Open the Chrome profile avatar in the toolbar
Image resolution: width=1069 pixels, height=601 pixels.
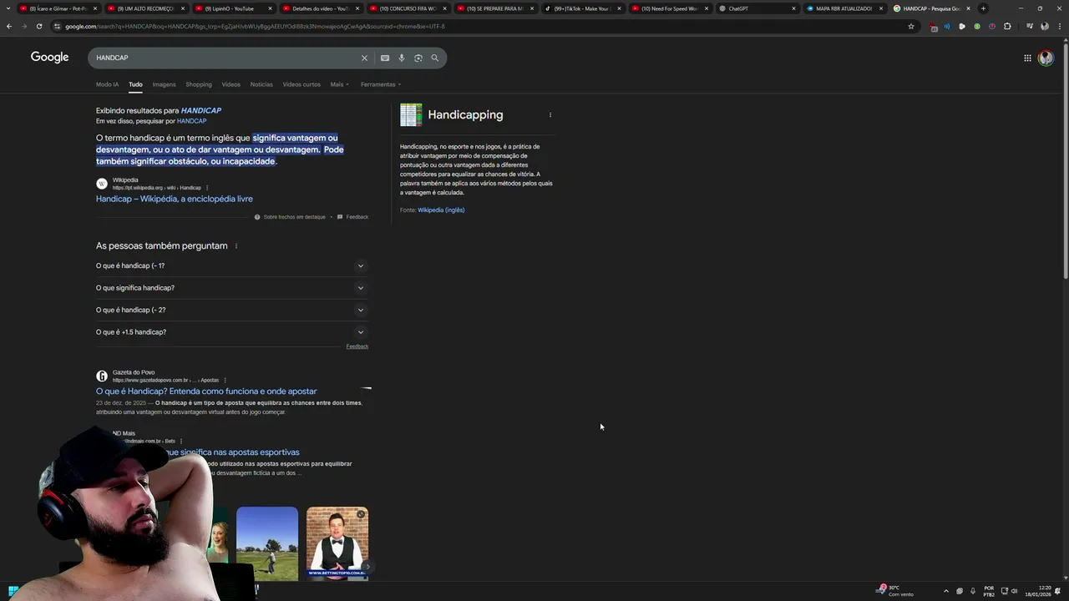[x=1045, y=26]
